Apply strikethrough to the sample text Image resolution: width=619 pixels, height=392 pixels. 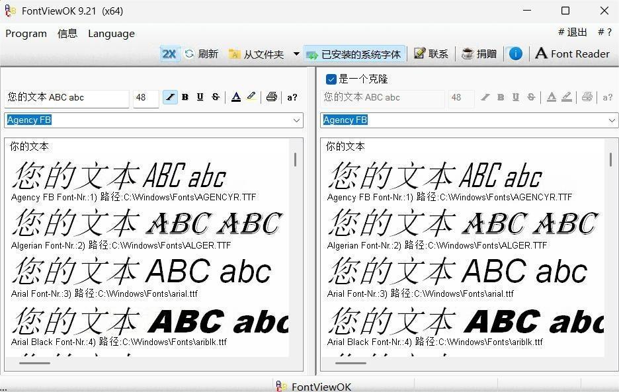(215, 97)
